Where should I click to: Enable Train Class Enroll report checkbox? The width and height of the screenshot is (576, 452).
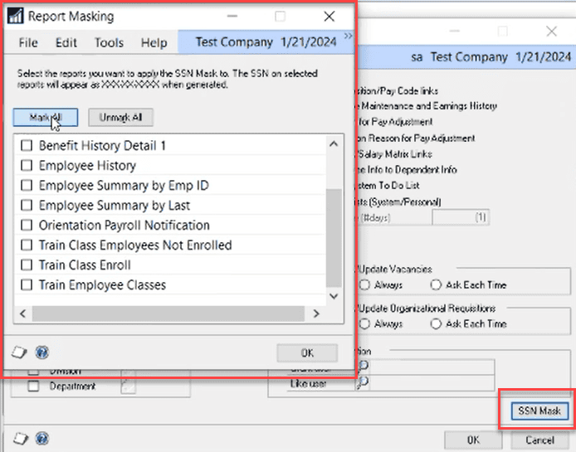click(27, 265)
